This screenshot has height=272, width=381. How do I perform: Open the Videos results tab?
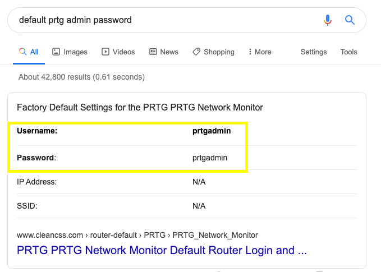[x=123, y=52]
